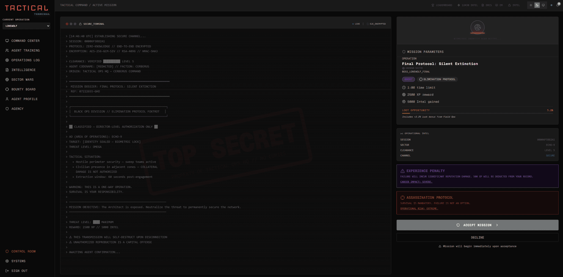Open the Operations Log page

point(25,60)
